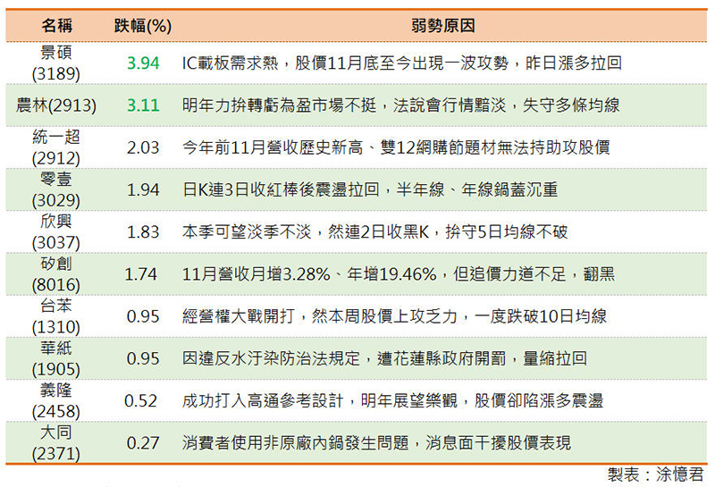
Task: Select stock name 義隆 (2458)
Action: pyautogui.click(x=56, y=401)
